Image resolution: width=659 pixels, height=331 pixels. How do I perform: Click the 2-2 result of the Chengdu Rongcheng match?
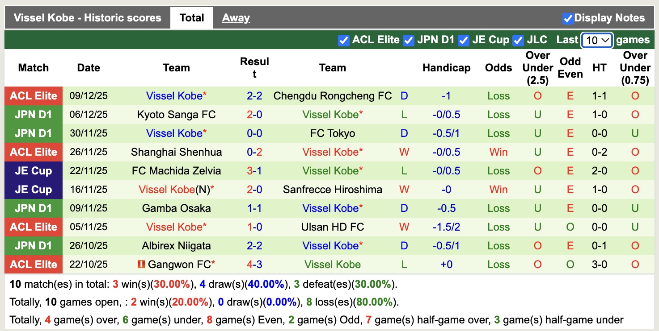254,95
